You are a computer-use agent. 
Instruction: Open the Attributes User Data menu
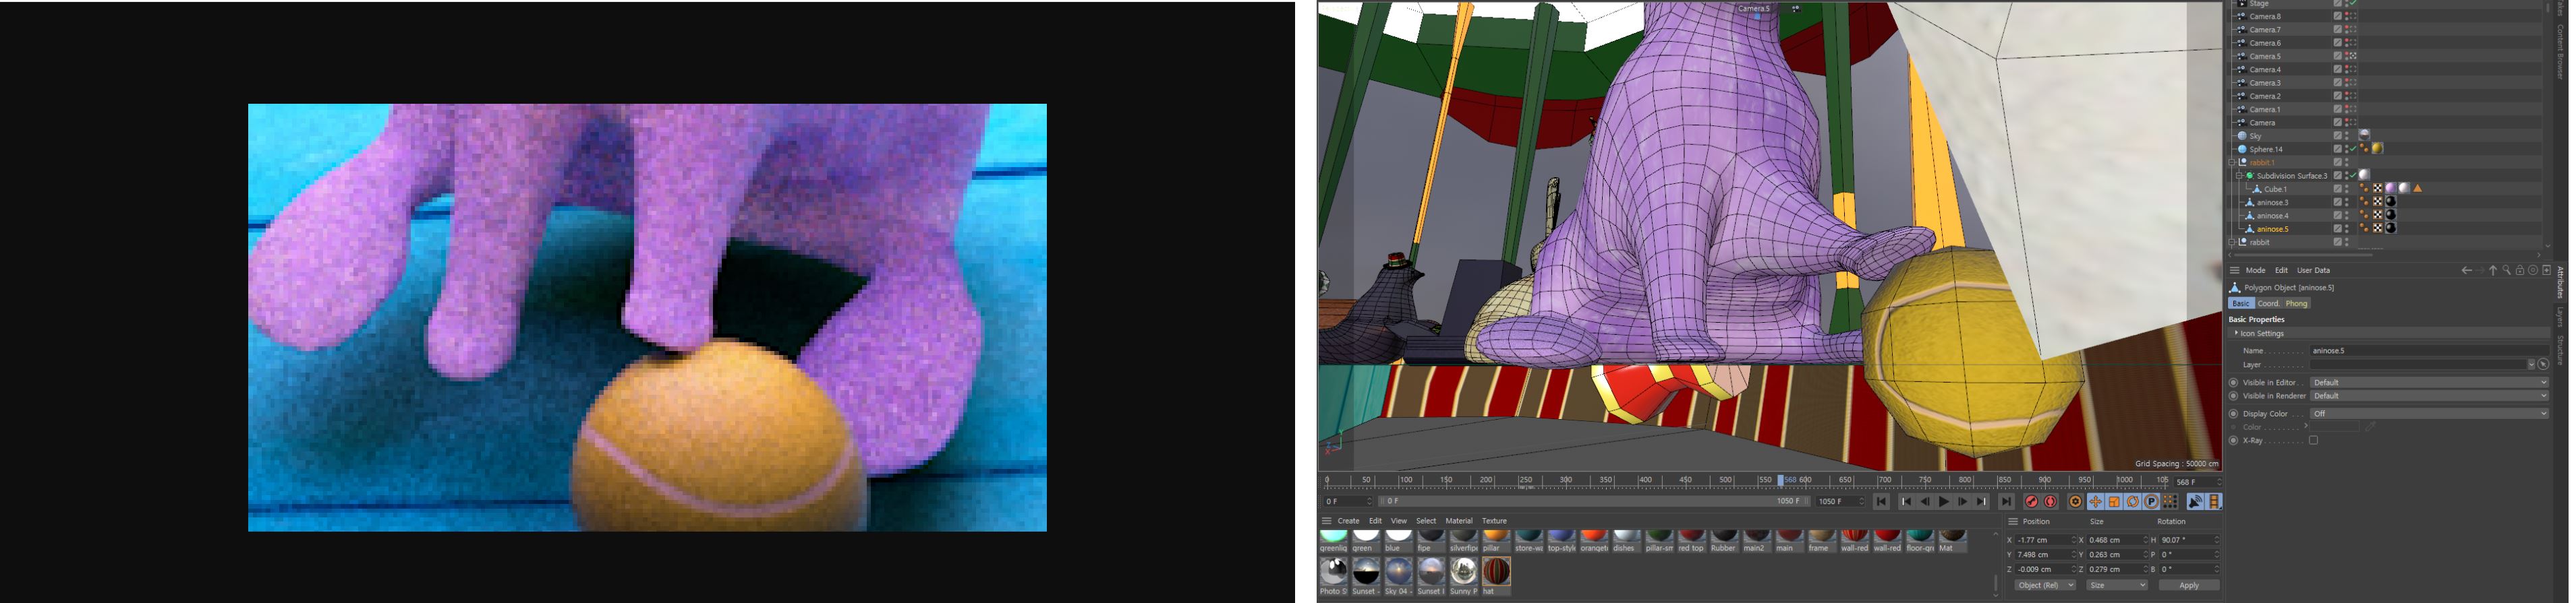tap(2313, 271)
